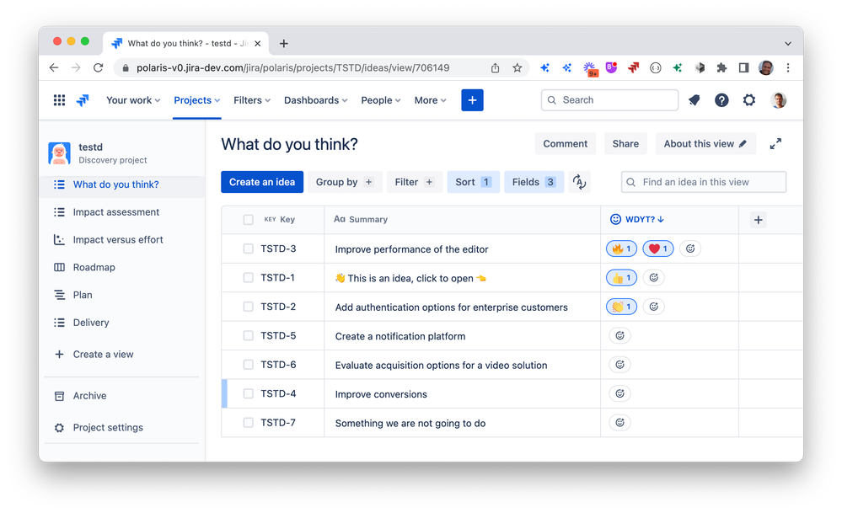This screenshot has width=842, height=513.
Task: Bookmark this page with star icon
Action: click(x=518, y=67)
